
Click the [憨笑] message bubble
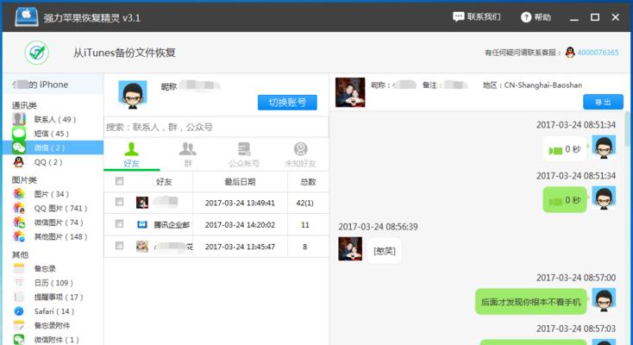[x=385, y=251]
